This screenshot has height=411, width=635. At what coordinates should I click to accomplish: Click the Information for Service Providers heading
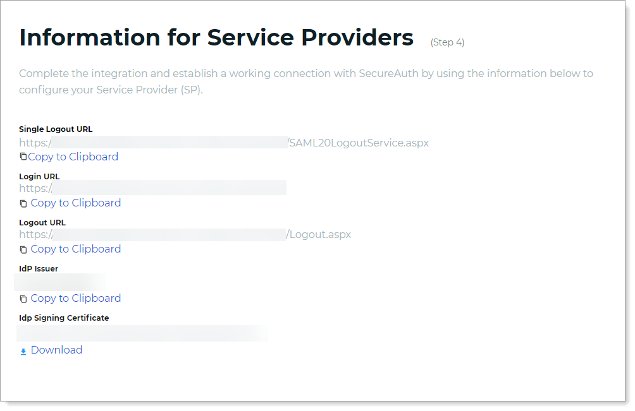coord(216,38)
